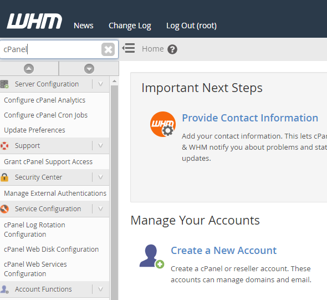Collapse Server Configuration section chevron
327x300 pixels.
point(100,84)
